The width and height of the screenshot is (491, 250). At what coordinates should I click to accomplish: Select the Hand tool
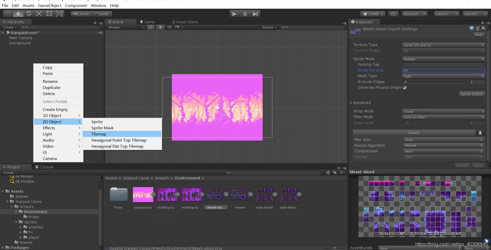(x=8, y=14)
